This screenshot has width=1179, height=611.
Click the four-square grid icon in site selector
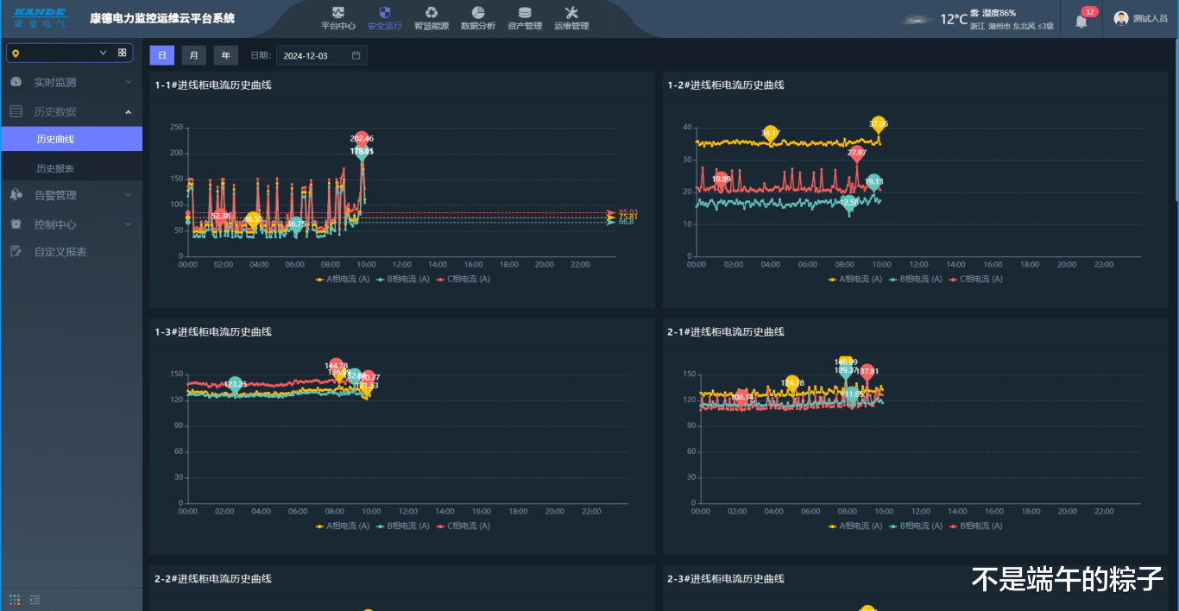123,53
